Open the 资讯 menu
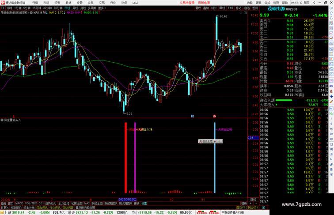 [57, 3]
